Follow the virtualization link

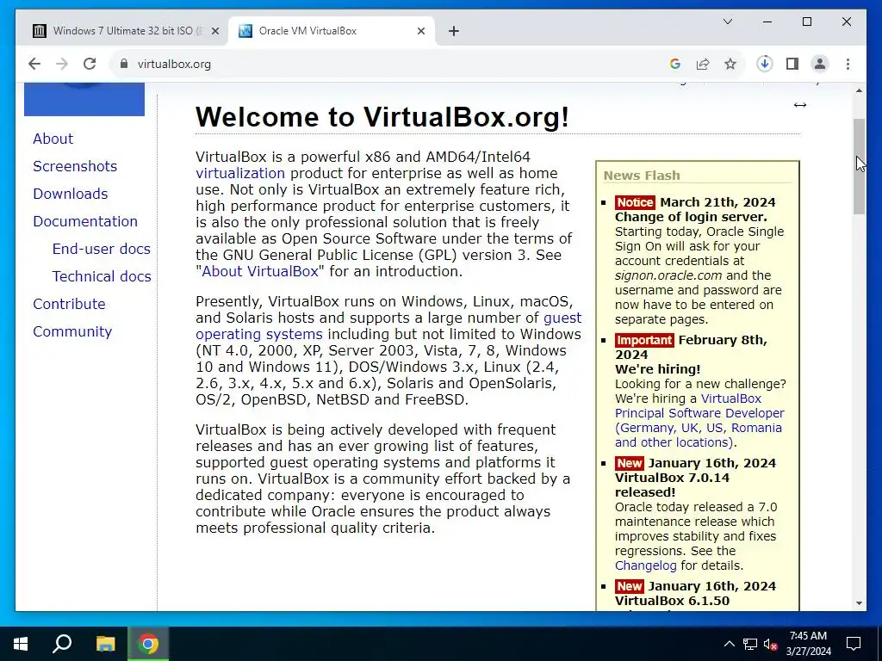click(x=240, y=173)
